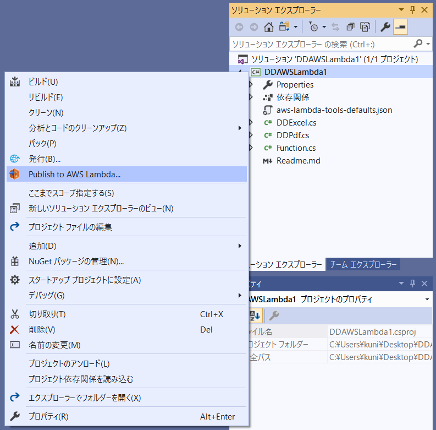The width and height of the screenshot is (436, 430).
Task: Open 分析とコードのクリーンアップ(Z) submenu
Action: tap(126, 128)
